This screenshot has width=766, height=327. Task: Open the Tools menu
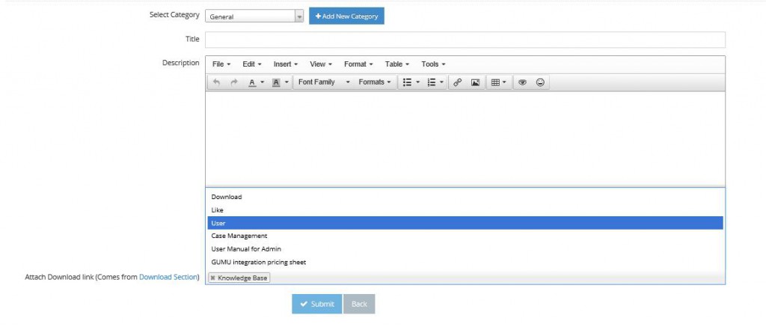pos(433,64)
